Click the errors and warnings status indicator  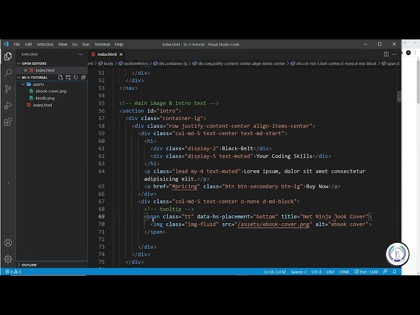click(x=13, y=272)
